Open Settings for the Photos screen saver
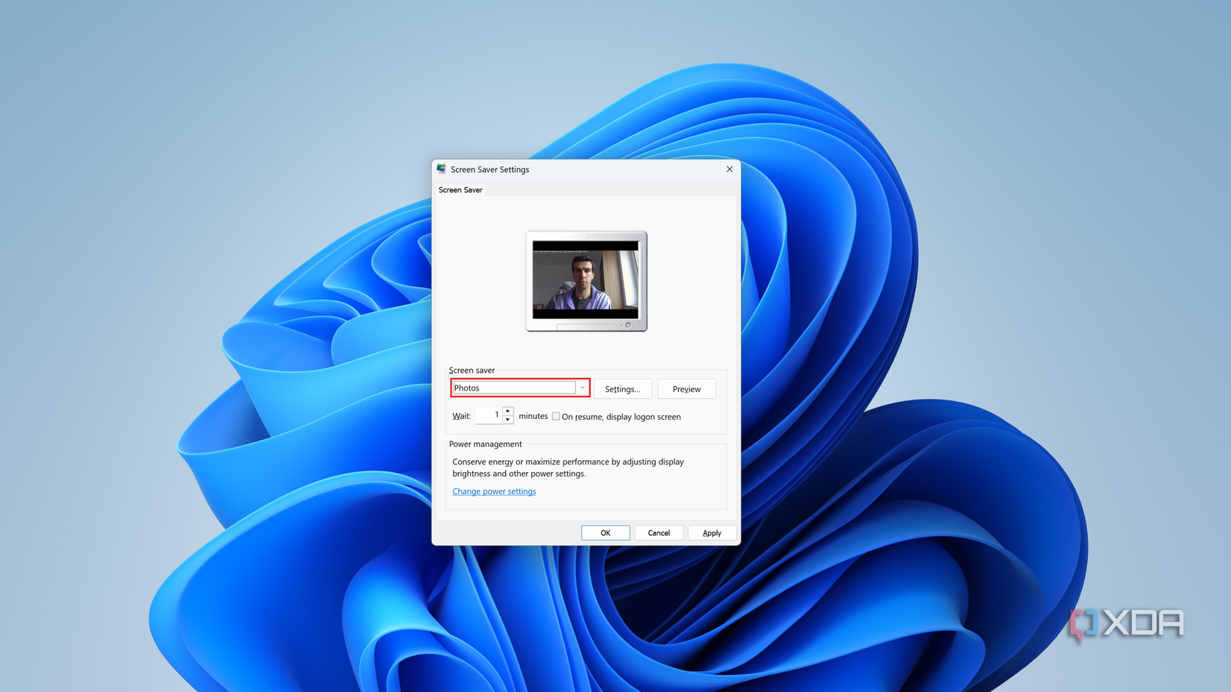Image resolution: width=1231 pixels, height=692 pixels. click(622, 389)
